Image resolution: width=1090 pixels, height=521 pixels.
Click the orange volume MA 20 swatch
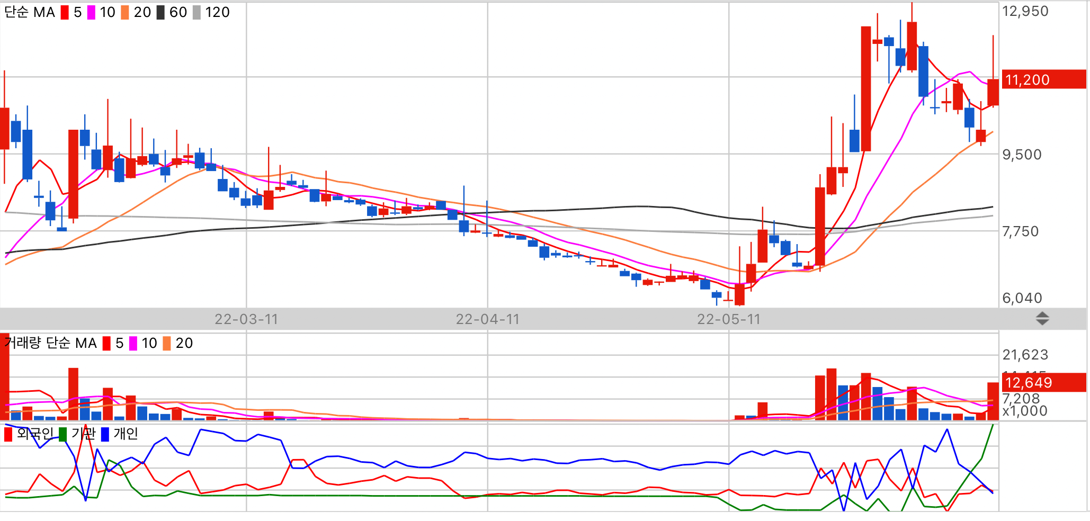(x=167, y=343)
